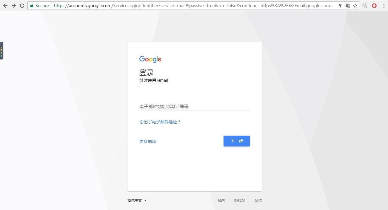View site security via the Secure padlock

pyautogui.click(x=31, y=5)
